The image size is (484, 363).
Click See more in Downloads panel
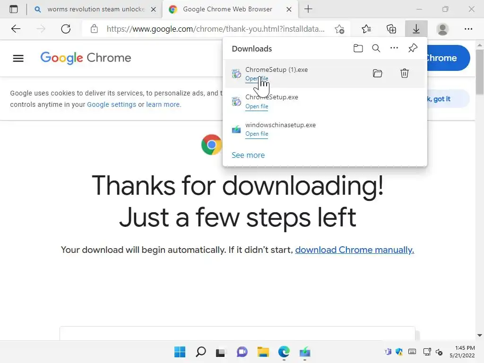tap(248, 155)
